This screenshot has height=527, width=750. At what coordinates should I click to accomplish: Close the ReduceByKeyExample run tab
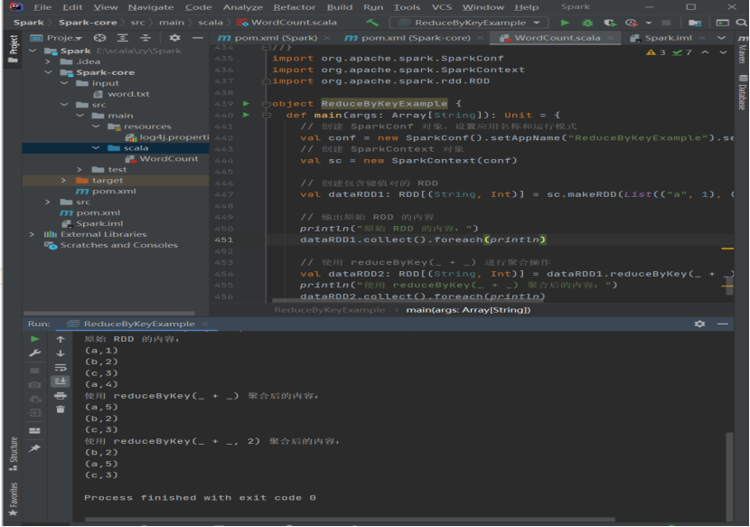[205, 324]
